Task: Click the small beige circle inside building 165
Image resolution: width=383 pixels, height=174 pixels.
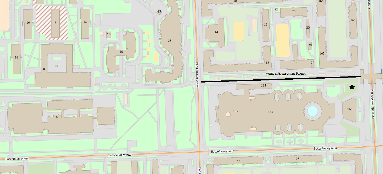Action: coord(228,114)
